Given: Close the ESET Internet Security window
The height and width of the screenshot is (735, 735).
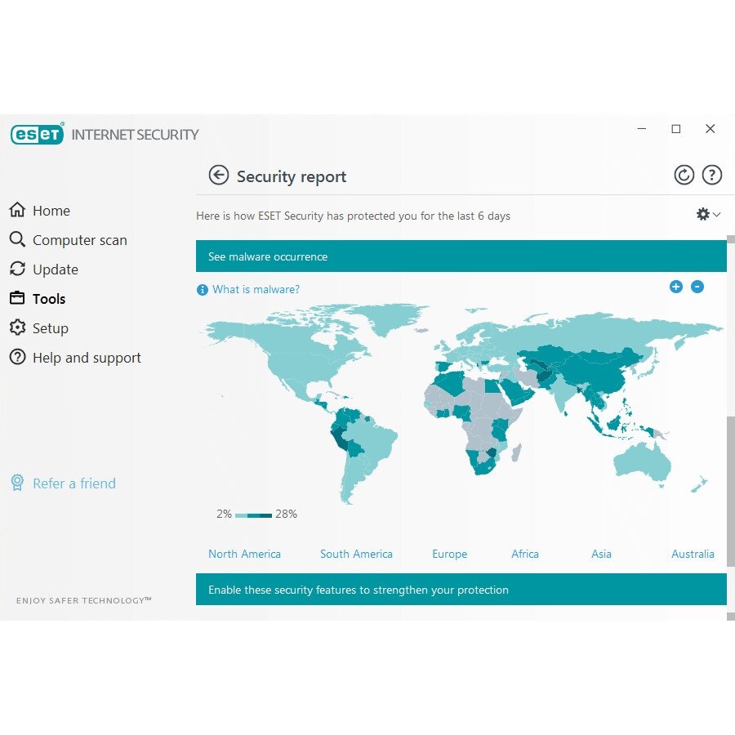Looking at the screenshot, I should point(710,128).
